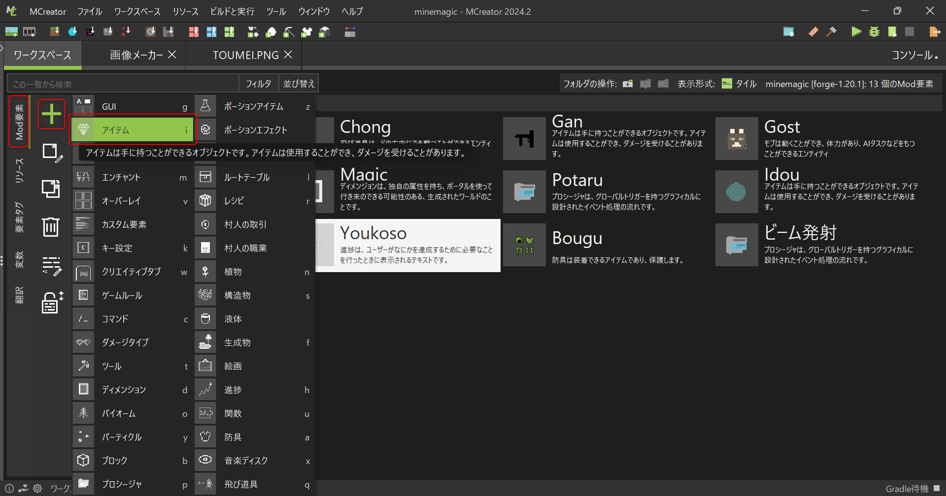Switch to the TOUMEI.PNG tab
The height and width of the screenshot is (496, 946).
point(246,55)
